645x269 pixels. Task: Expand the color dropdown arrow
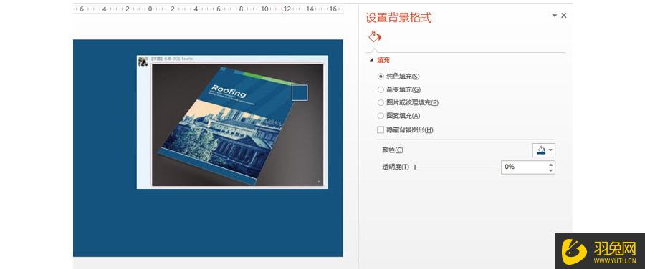click(551, 150)
